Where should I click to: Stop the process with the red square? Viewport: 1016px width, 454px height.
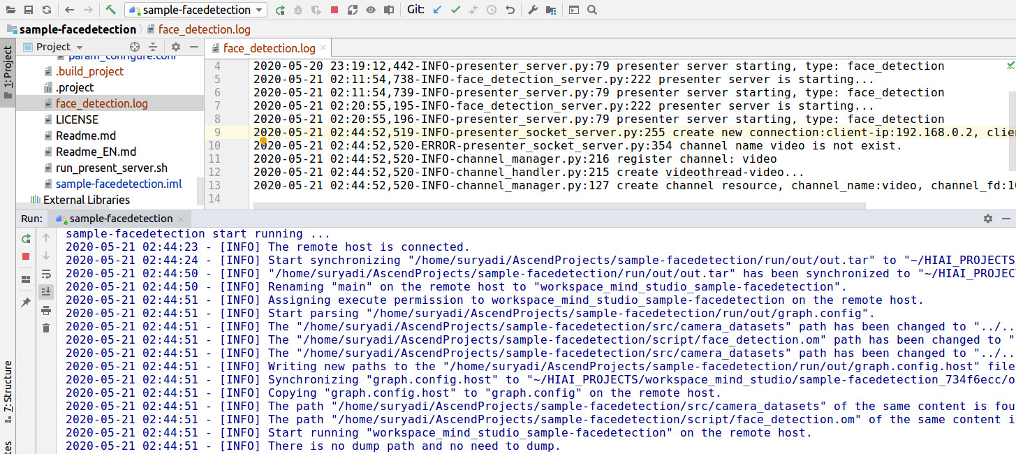click(x=335, y=10)
